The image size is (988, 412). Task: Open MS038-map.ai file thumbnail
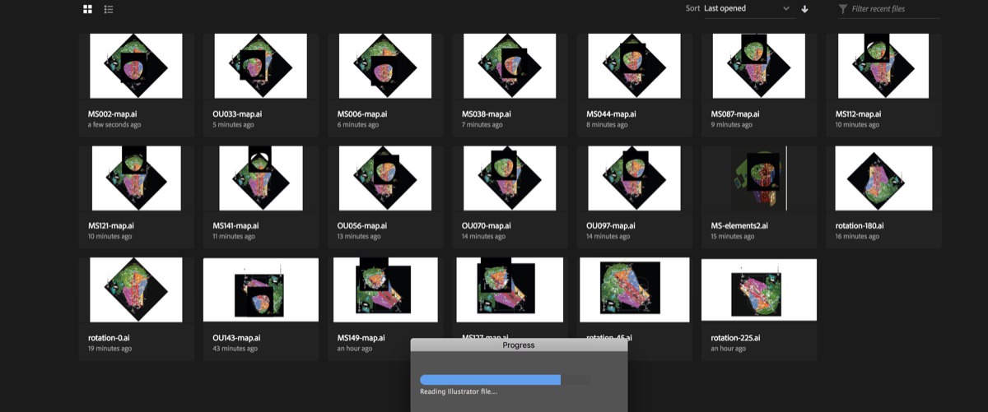pyautogui.click(x=510, y=67)
